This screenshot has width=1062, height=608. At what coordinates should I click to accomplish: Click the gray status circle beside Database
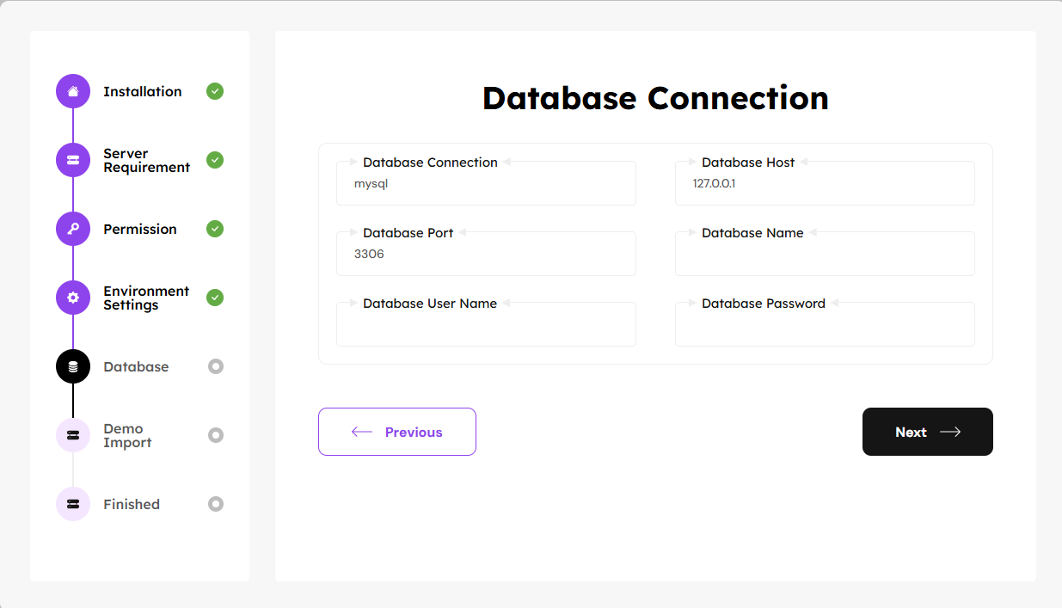coord(216,366)
